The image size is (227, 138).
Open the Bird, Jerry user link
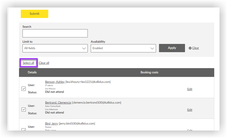point(51,124)
